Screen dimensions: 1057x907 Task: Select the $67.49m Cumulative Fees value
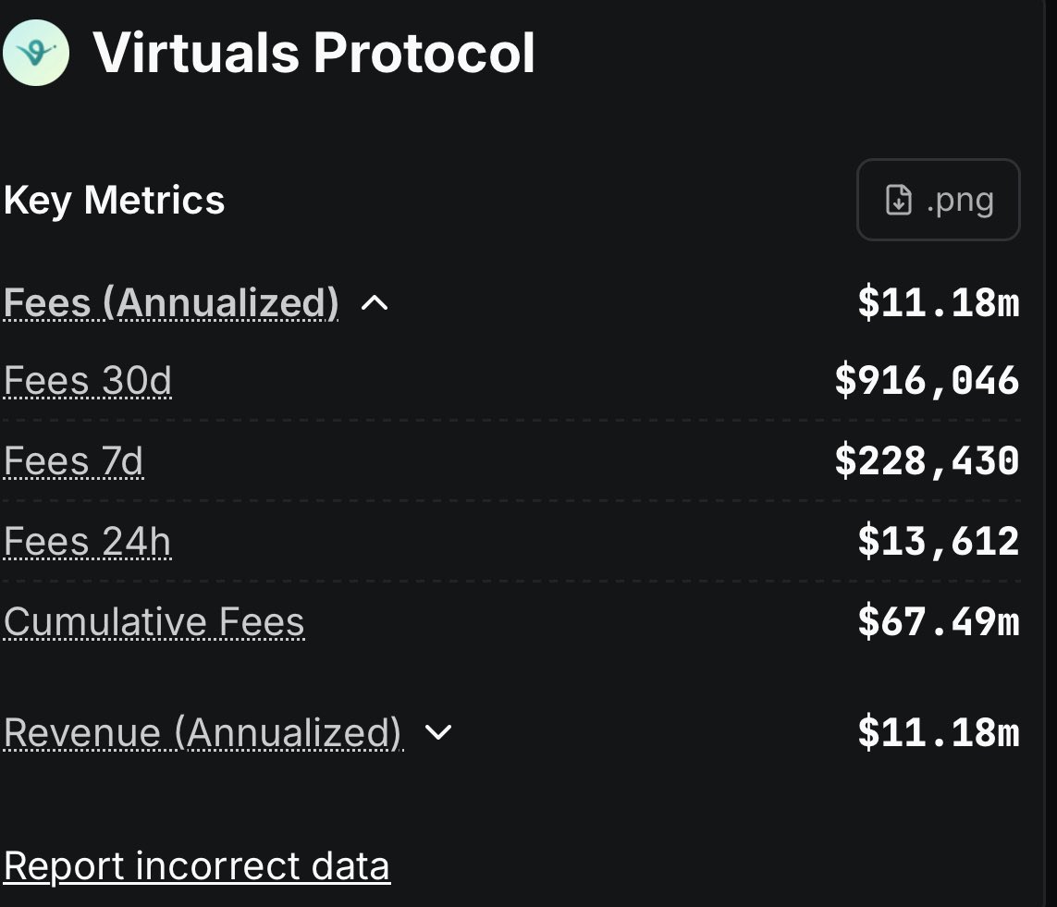coord(939,621)
